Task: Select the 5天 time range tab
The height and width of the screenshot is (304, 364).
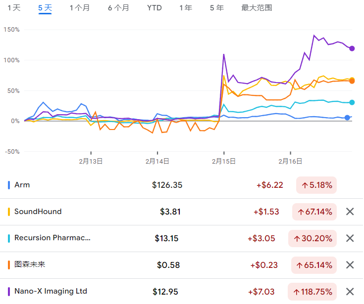Action: [45, 8]
